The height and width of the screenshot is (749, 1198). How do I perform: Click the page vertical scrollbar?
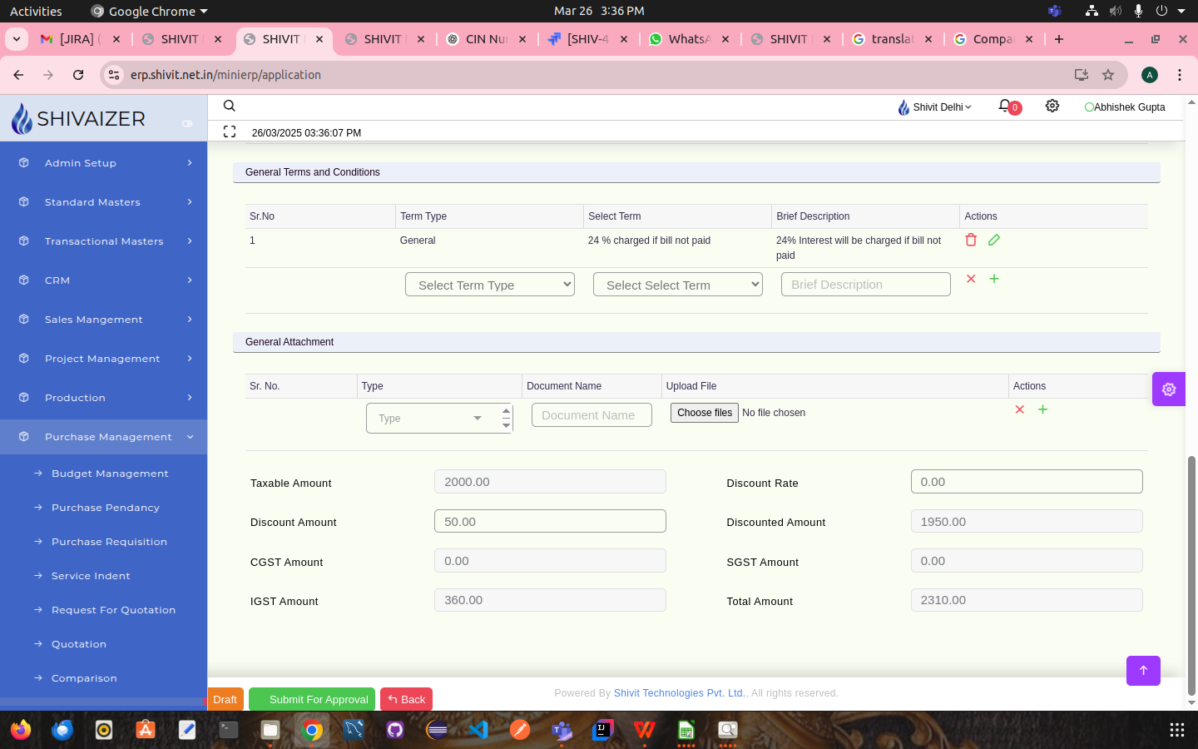tap(1191, 574)
